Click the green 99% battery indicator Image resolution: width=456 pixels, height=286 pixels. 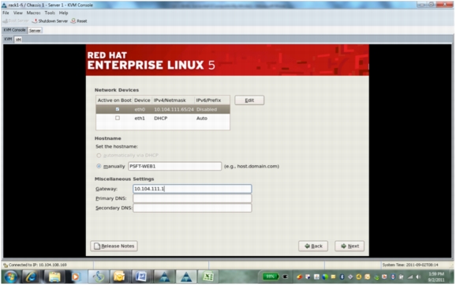(271, 277)
